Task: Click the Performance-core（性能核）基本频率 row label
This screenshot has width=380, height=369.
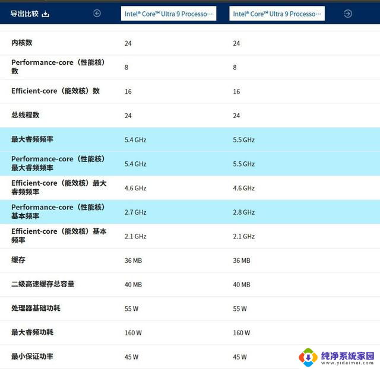Action: click(58, 212)
